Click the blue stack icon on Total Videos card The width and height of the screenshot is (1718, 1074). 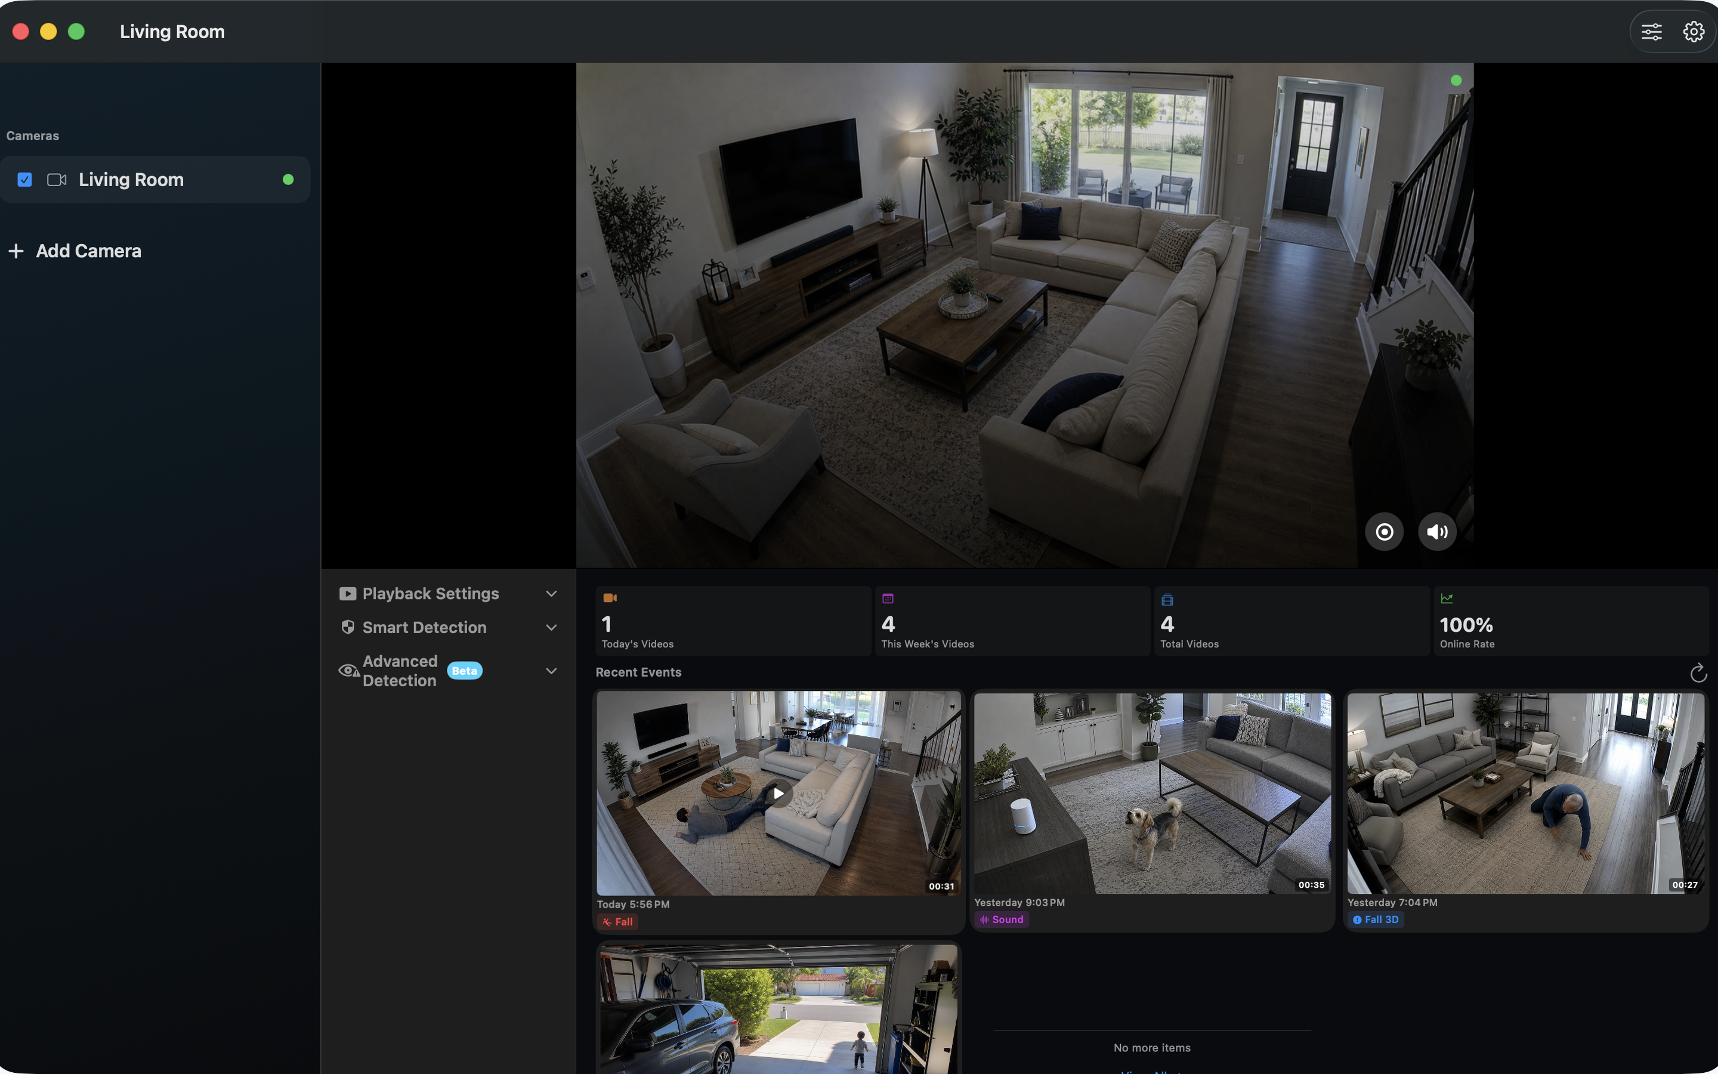coord(1167,600)
